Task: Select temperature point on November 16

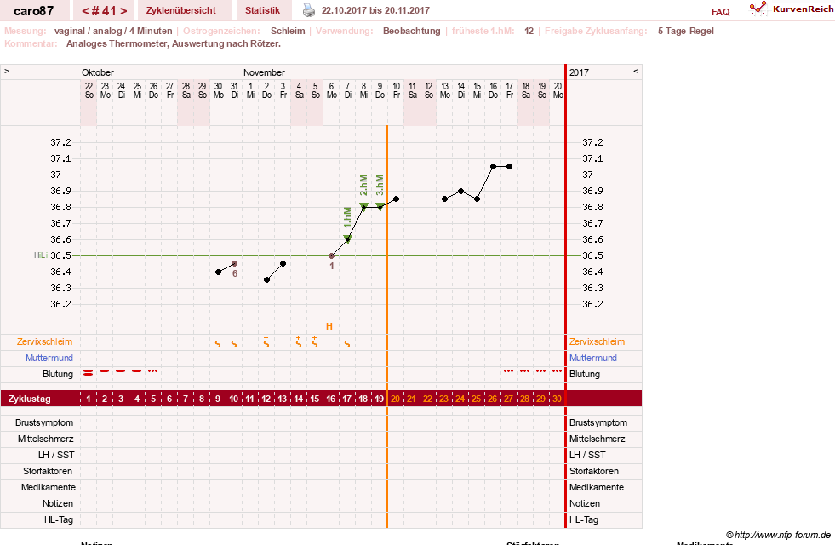Action: pos(493,167)
